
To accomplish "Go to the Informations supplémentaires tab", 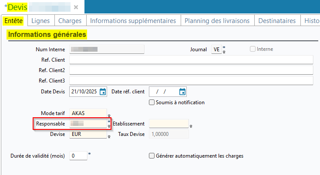I will 133,20.
